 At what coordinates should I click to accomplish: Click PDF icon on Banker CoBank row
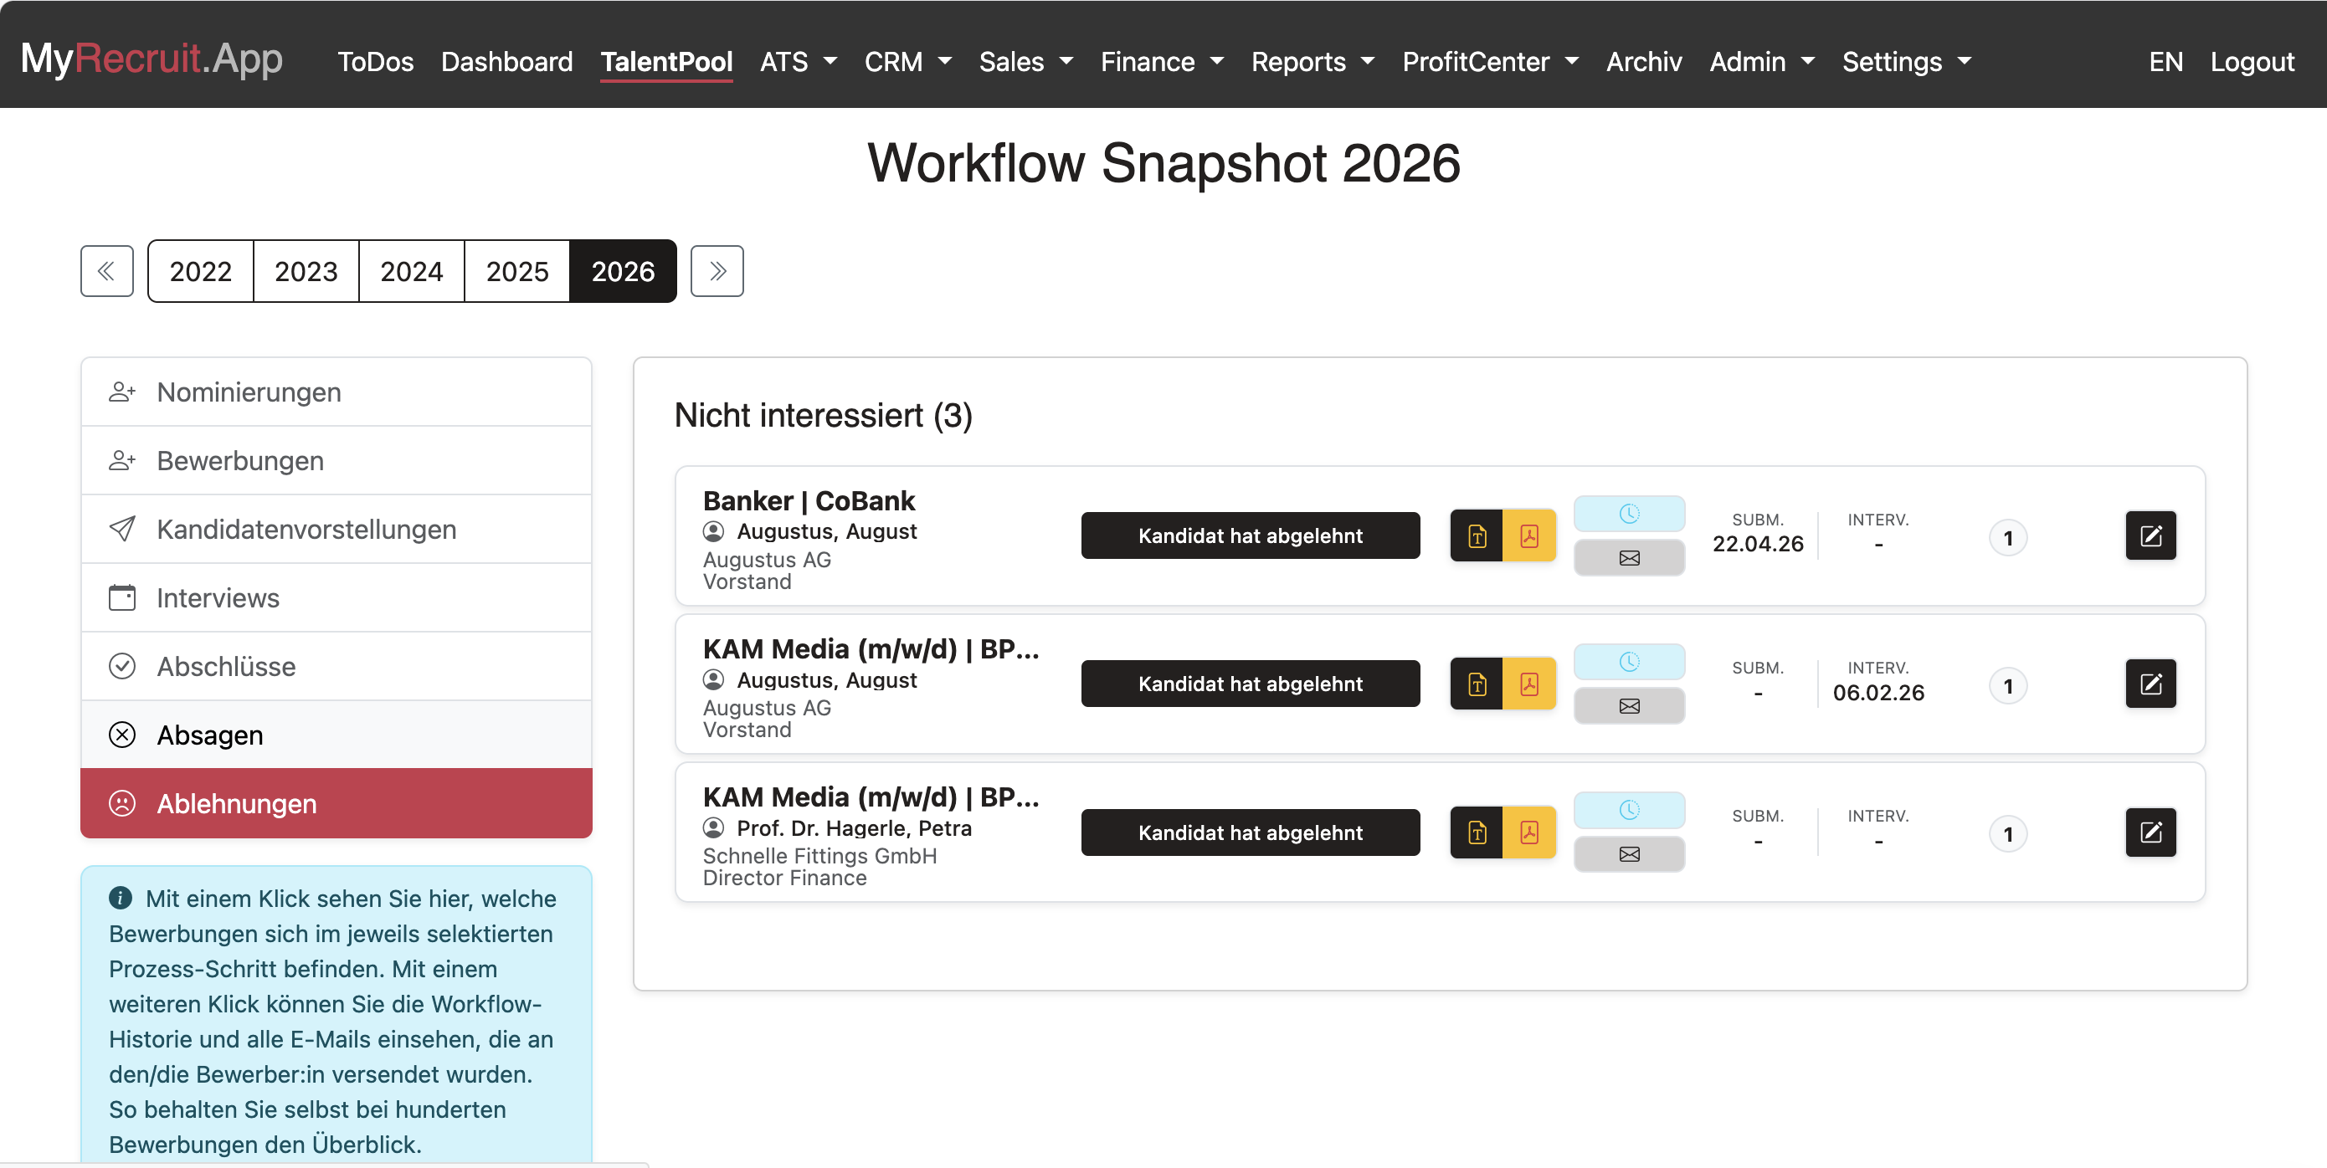(1528, 536)
